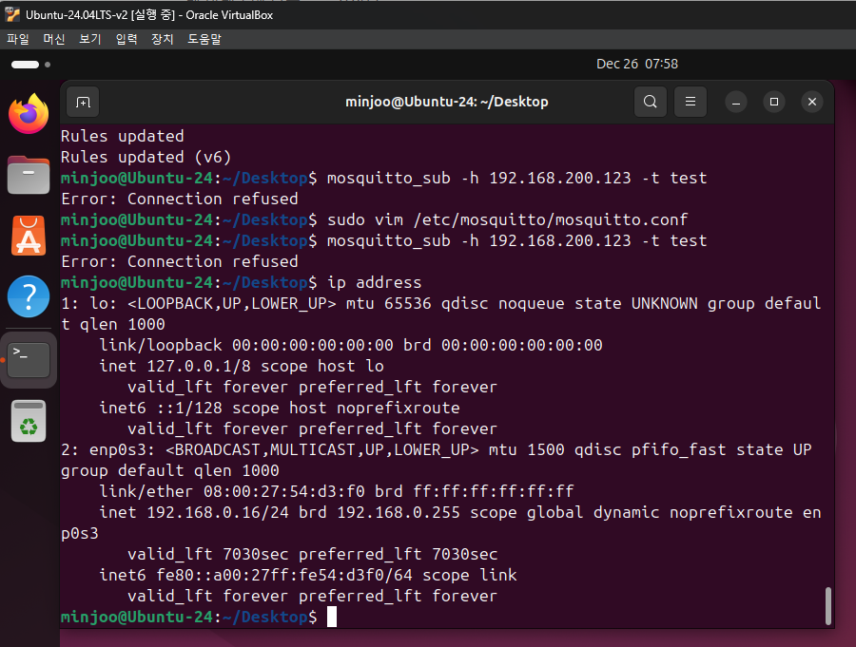Open the Help question mark icon
Viewport: 856px width, 647px height.
point(29,296)
